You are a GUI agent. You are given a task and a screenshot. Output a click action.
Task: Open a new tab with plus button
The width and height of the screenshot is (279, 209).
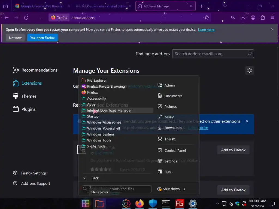click(x=201, y=6)
